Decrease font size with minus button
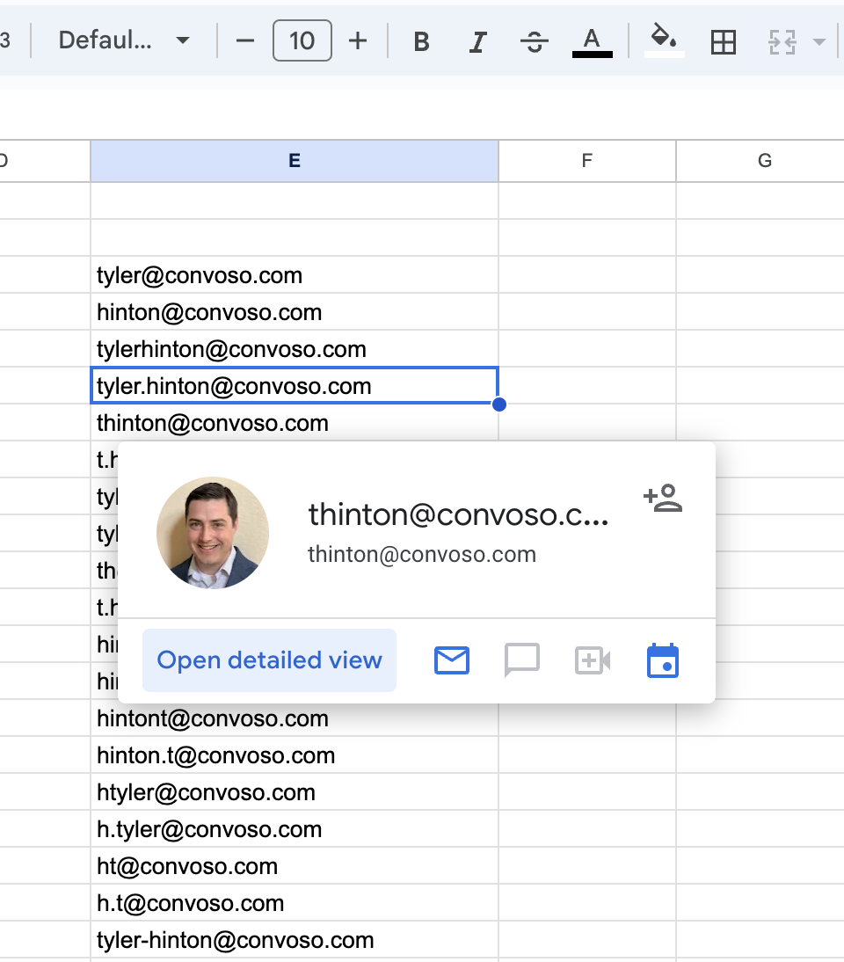844x962 pixels. tap(244, 41)
